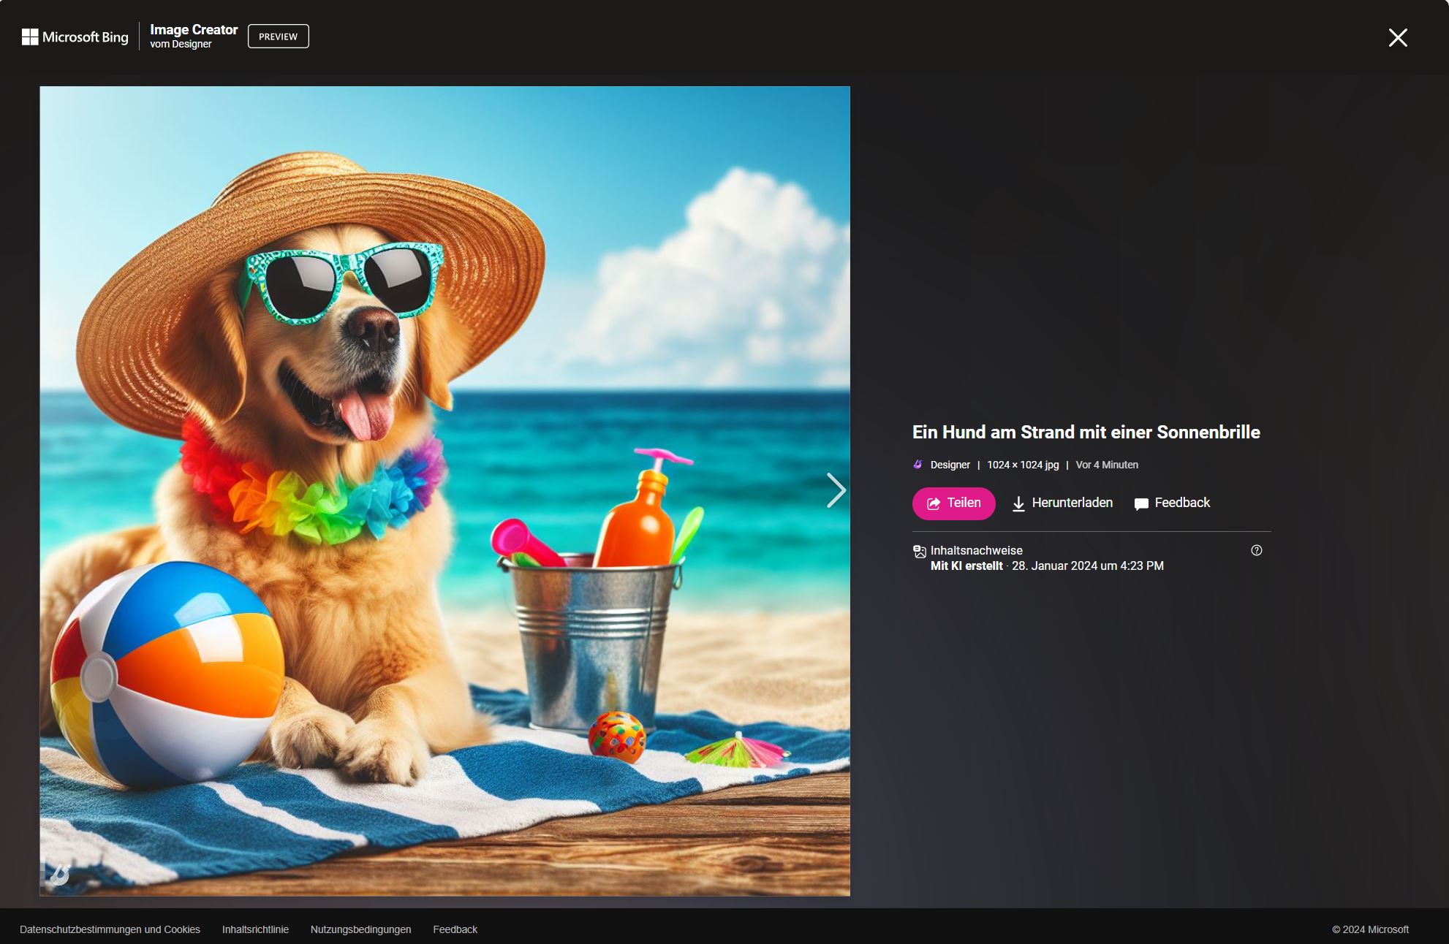Close the image viewer with X
The width and height of the screenshot is (1449, 944).
[x=1397, y=38]
